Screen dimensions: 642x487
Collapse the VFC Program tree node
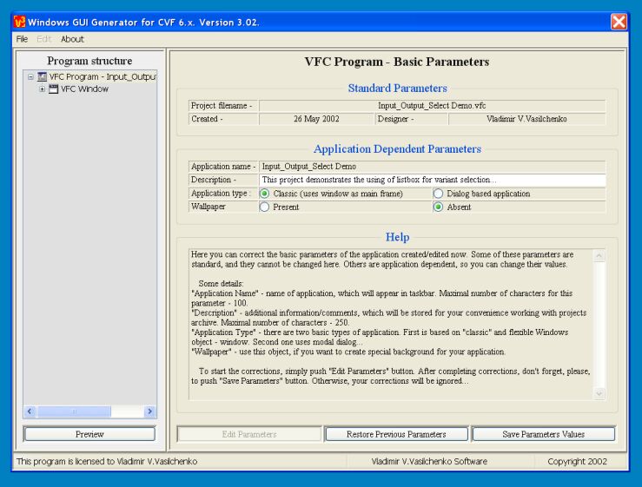(x=30, y=76)
